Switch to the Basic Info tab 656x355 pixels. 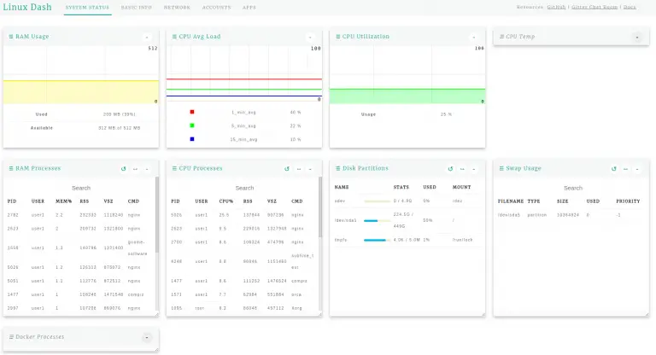point(137,7)
